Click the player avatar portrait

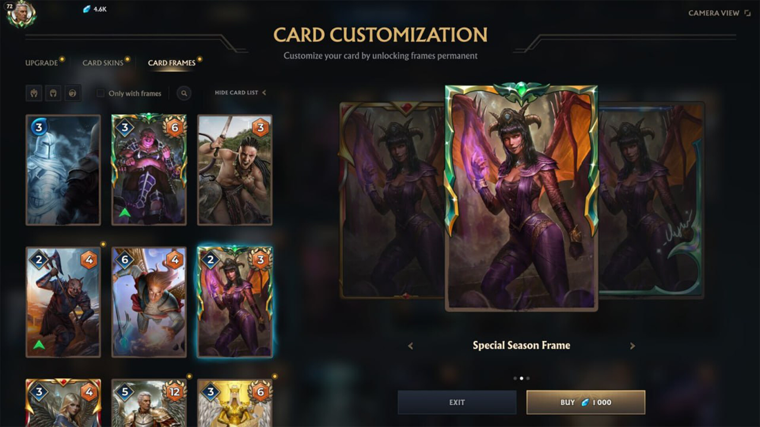(22, 13)
